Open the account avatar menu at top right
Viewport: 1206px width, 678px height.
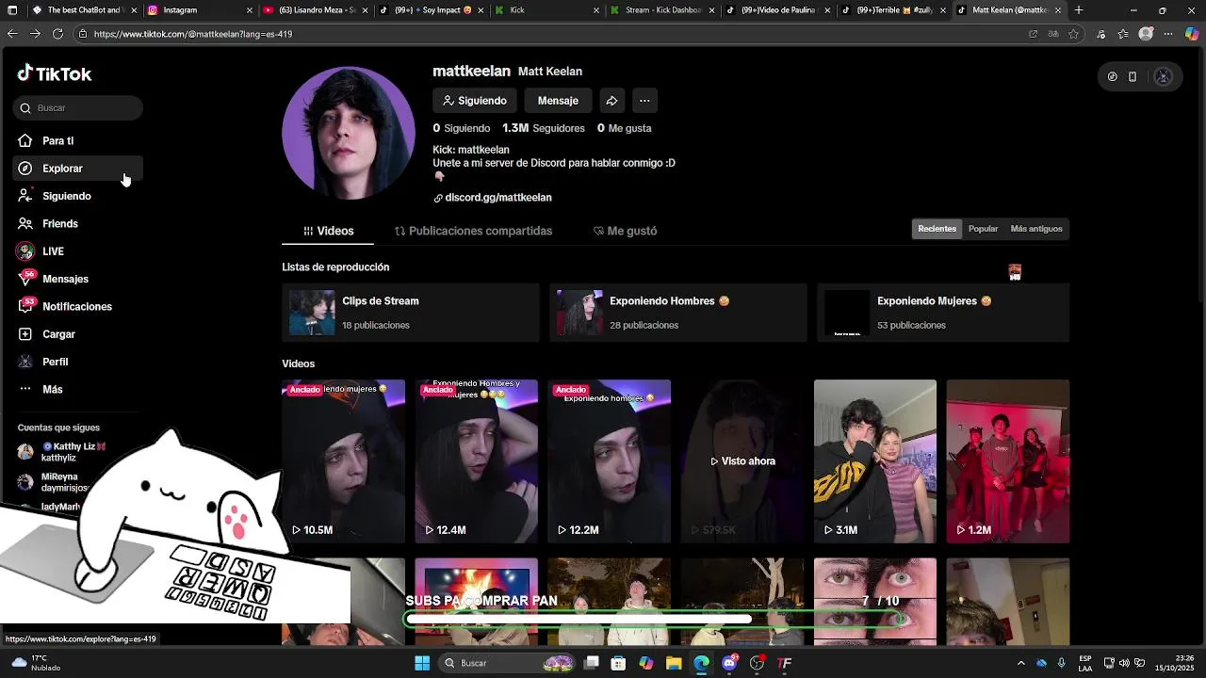point(1163,77)
